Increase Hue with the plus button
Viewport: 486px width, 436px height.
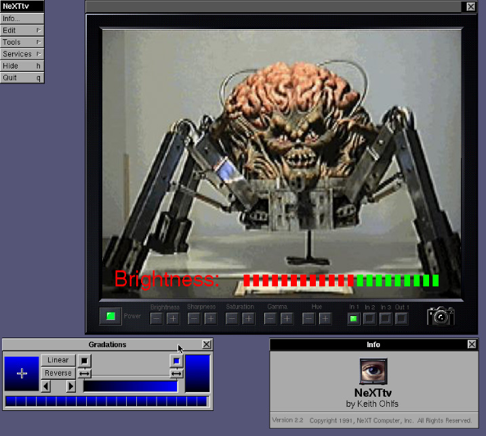click(325, 319)
